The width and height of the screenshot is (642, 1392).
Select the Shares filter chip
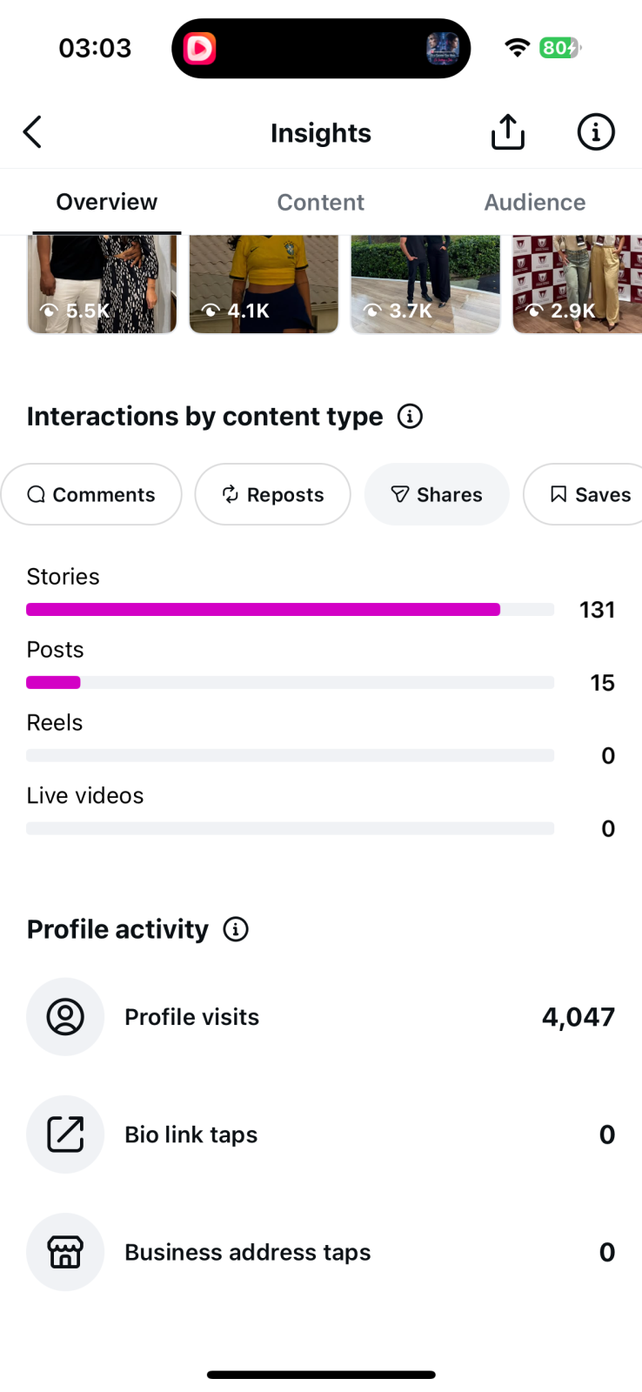click(x=437, y=494)
